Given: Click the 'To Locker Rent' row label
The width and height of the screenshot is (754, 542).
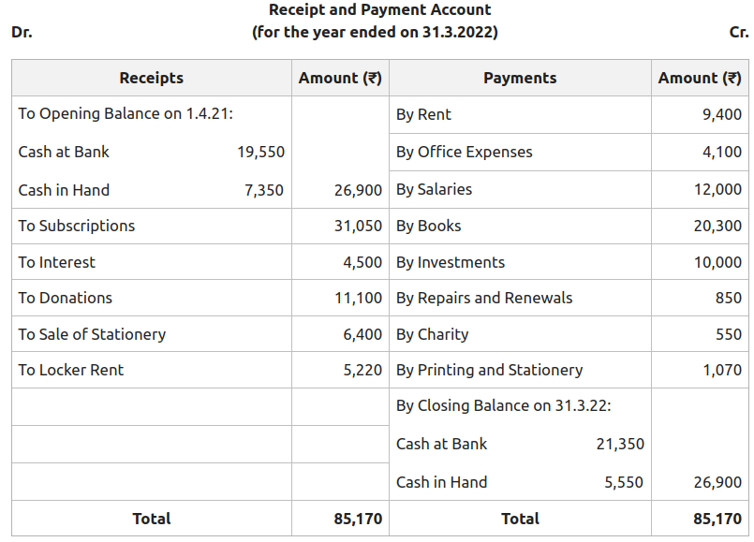Looking at the screenshot, I should (71, 370).
